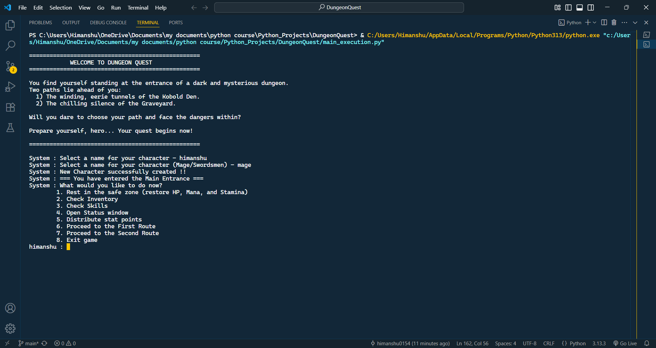Collapse the panel with the chevron
The image size is (656, 348).
click(x=635, y=23)
